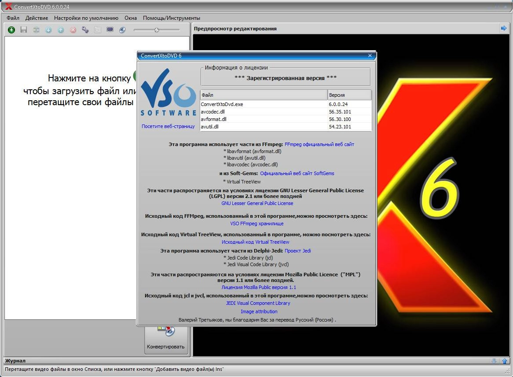Click the Предпросмотр редактирования header
This screenshot has height=377, width=513.
(235, 29)
